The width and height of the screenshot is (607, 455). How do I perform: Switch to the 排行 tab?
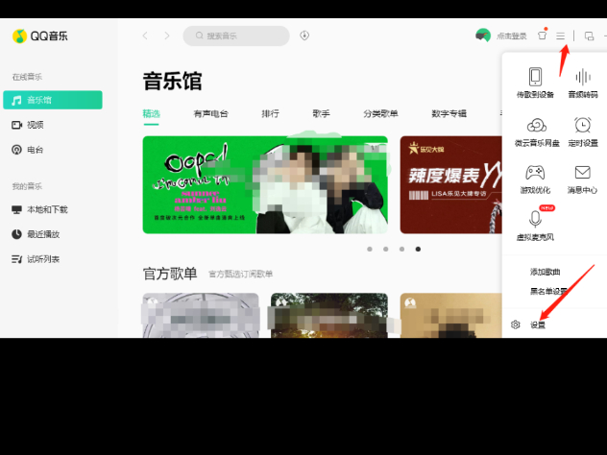[x=270, y=113]
